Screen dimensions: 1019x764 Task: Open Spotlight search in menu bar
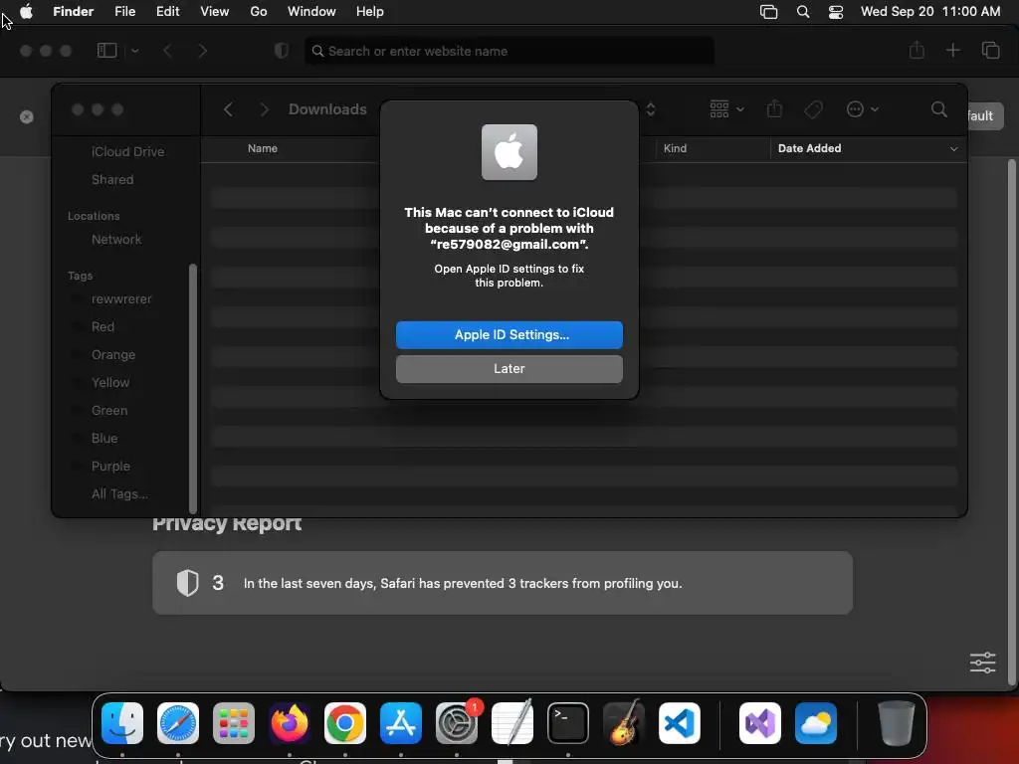(803, 12)
